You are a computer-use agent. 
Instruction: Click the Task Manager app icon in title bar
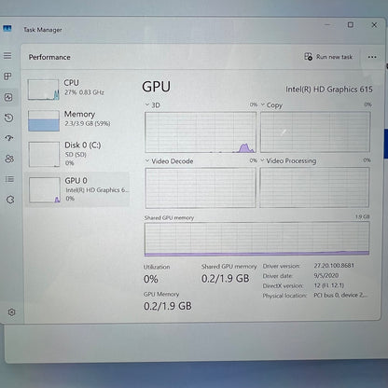(7, 29)
